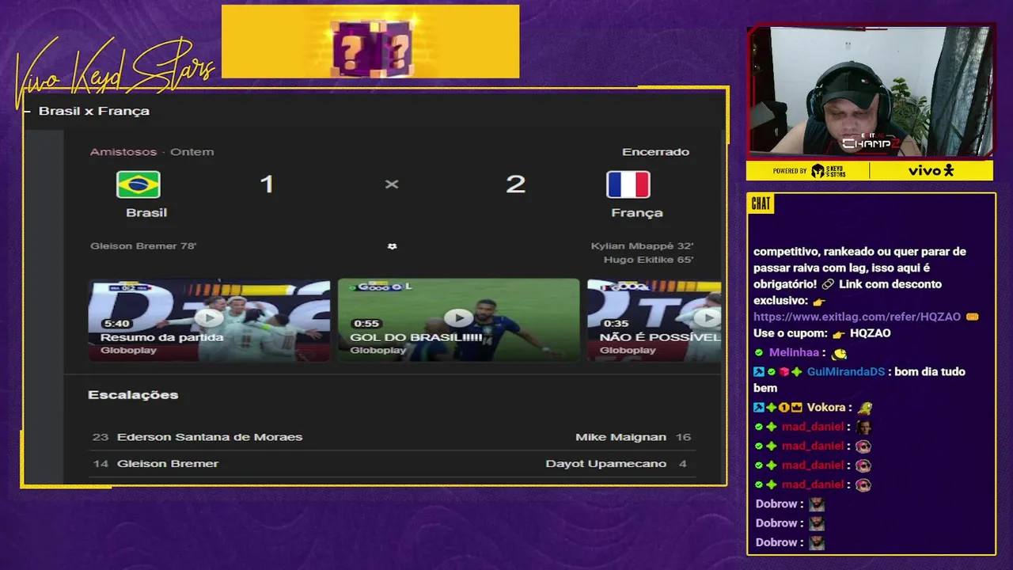1013x570 pixels.
Task: Click the Brasil x França header title
Action: point(94,111)
